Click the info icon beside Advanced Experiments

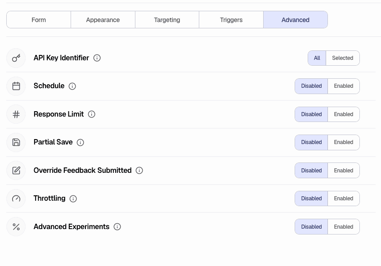[x=117, y=227]
